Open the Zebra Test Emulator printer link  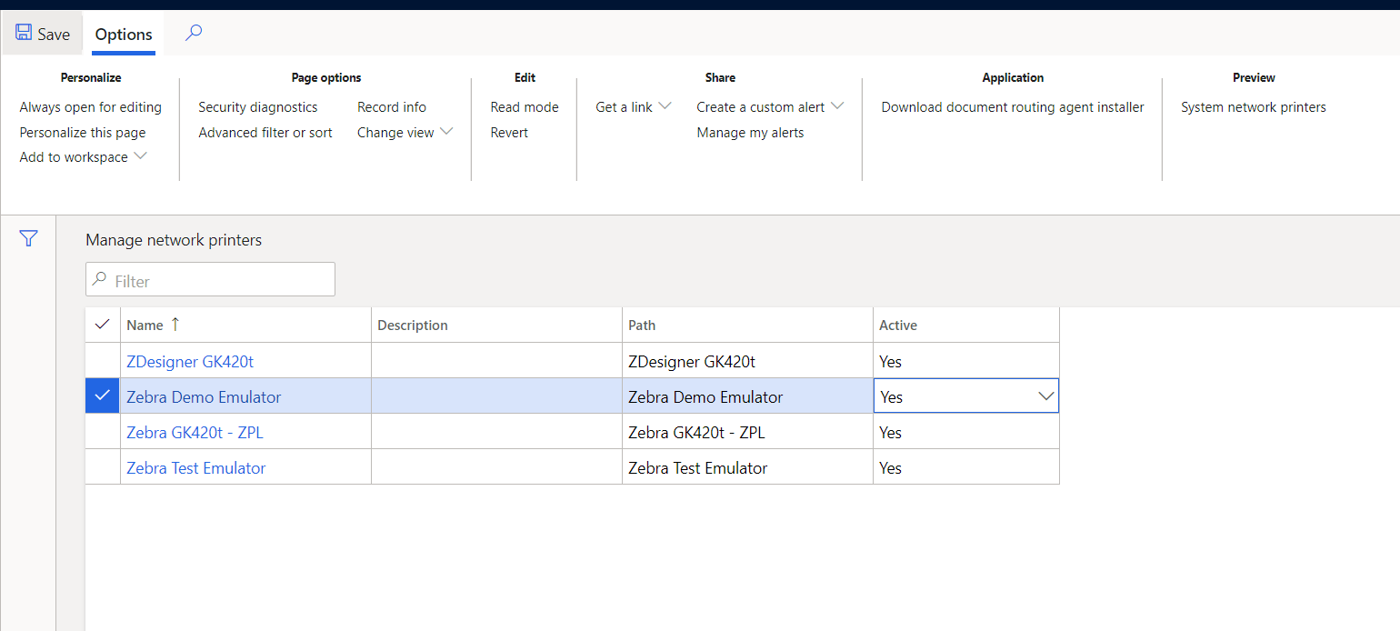pyautogui.click(x=195, y=467)
